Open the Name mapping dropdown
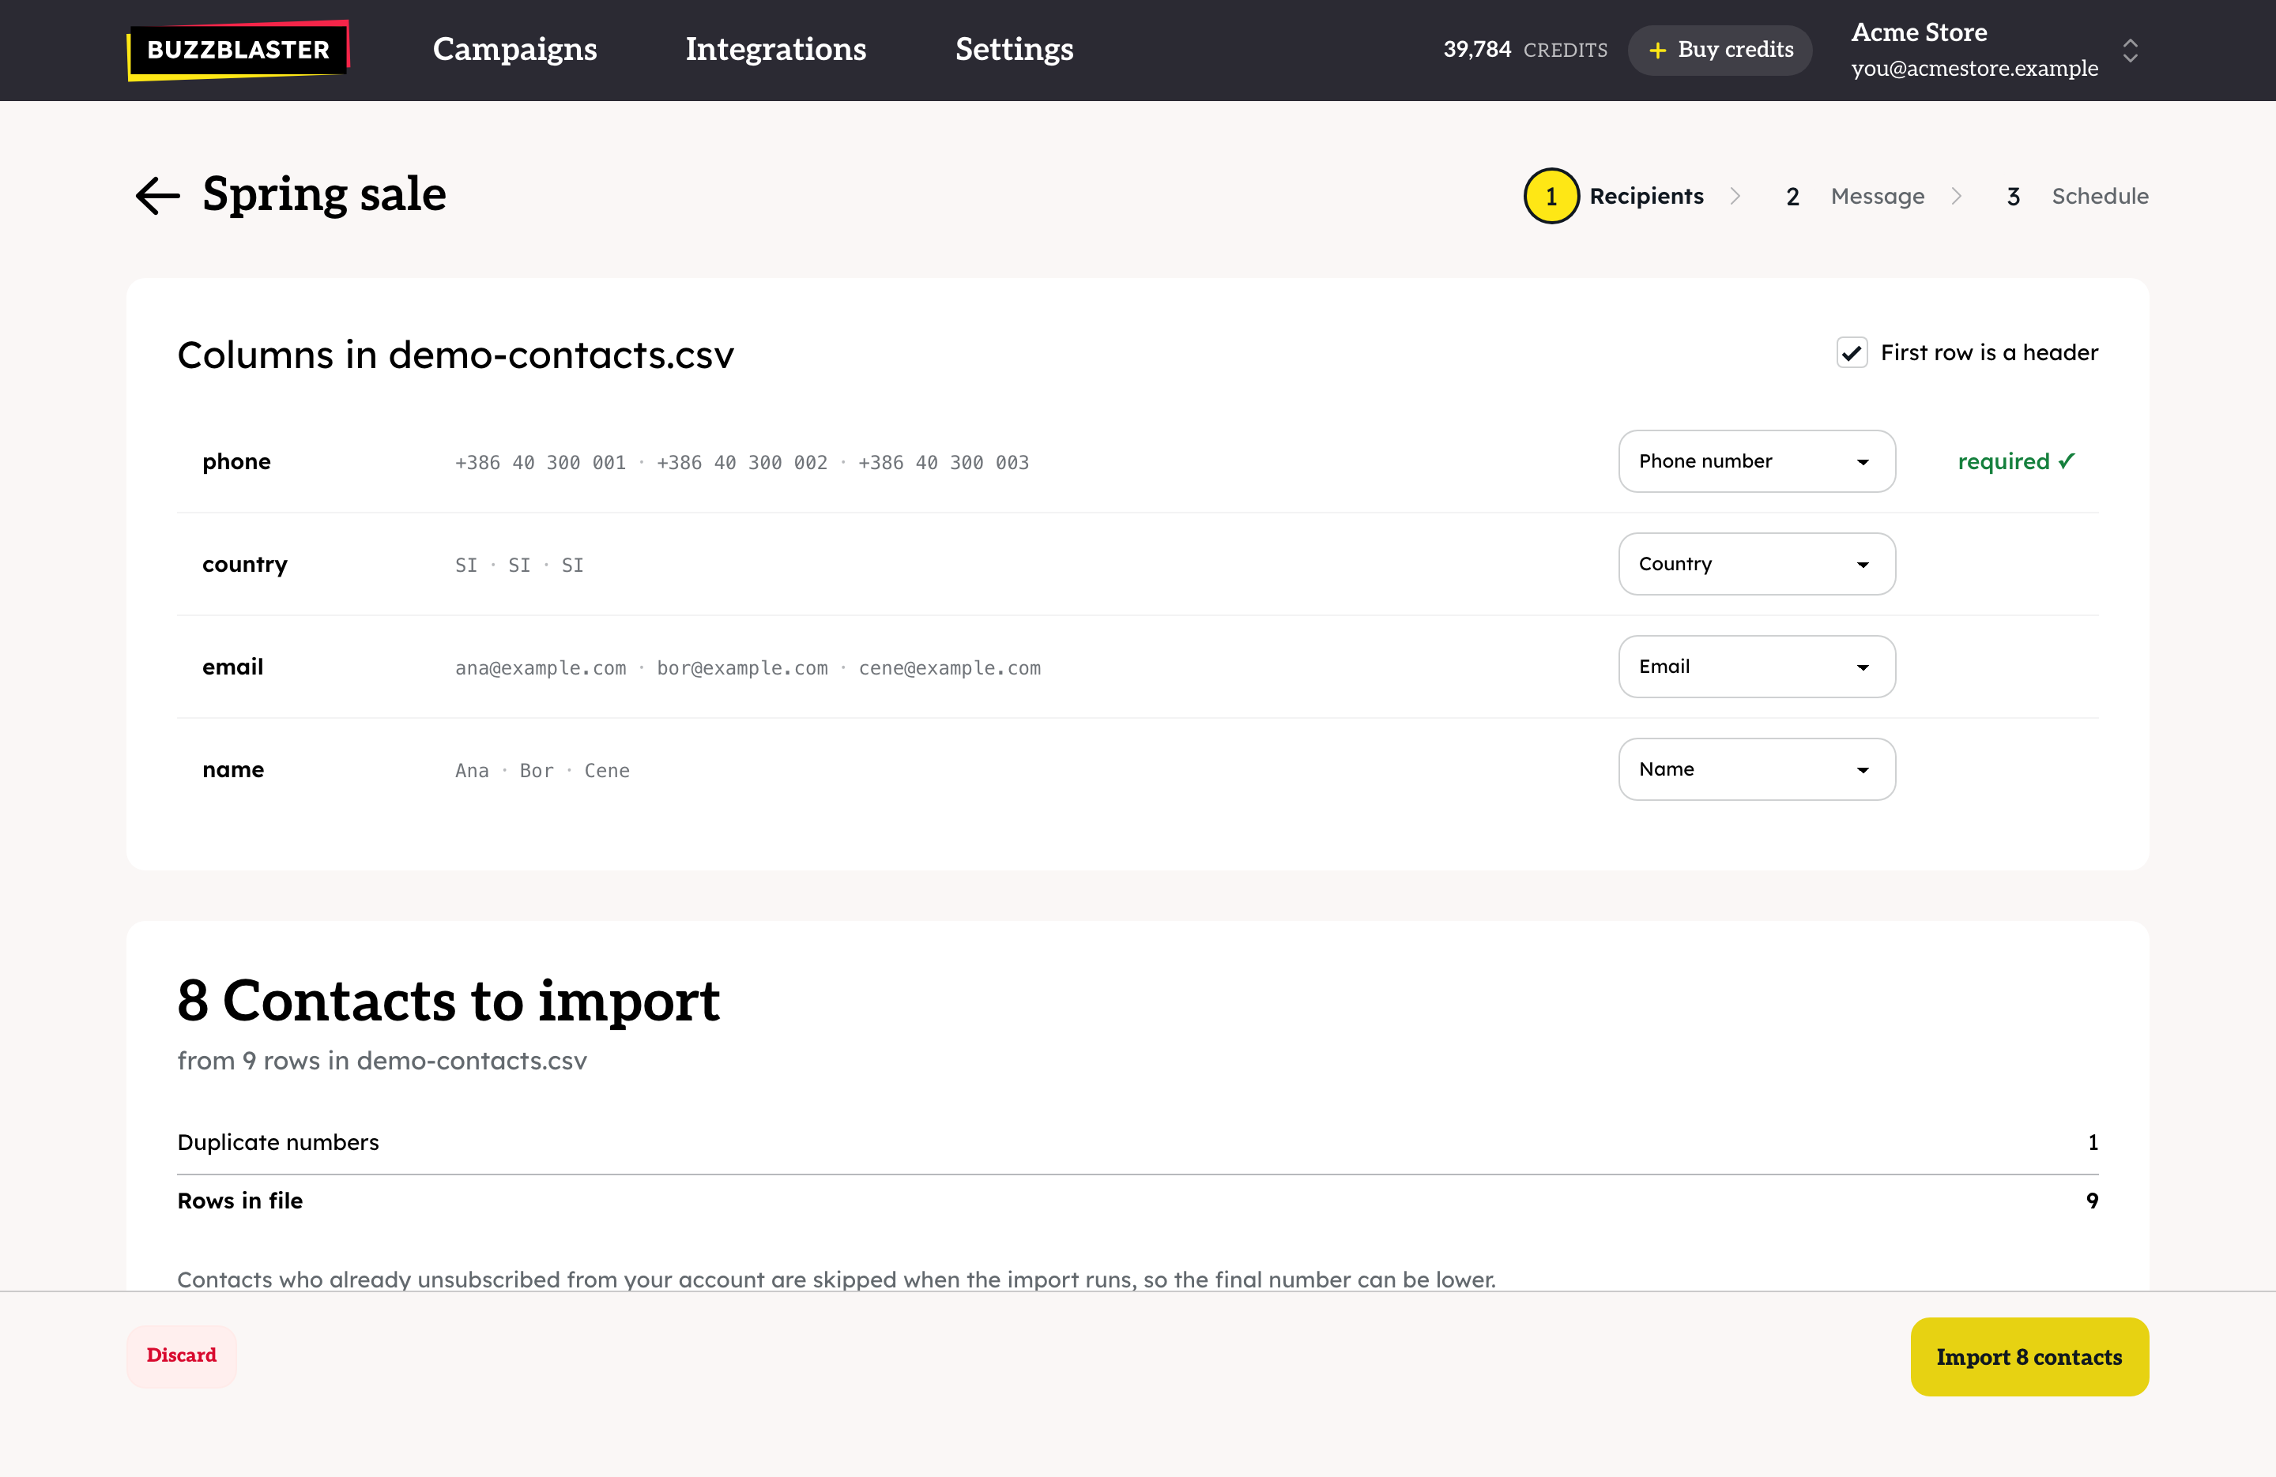The height and width of the screenshot is (1477, 2276). (1757, 769)
